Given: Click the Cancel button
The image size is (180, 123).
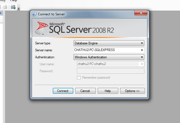Looking at the screenshot, I should click(x=85, y=91).
